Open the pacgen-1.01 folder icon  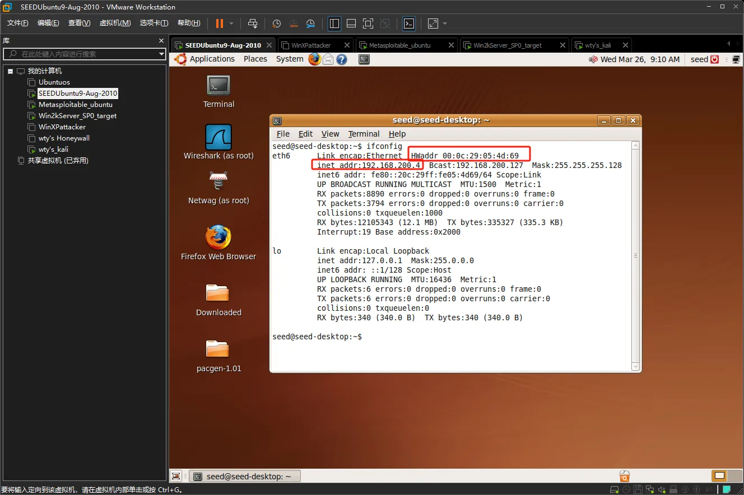(218, 356)
